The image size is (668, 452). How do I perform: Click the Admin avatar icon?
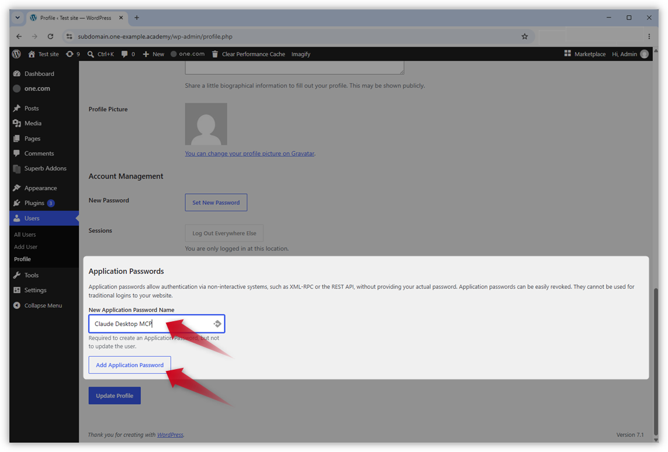[644, 54]
